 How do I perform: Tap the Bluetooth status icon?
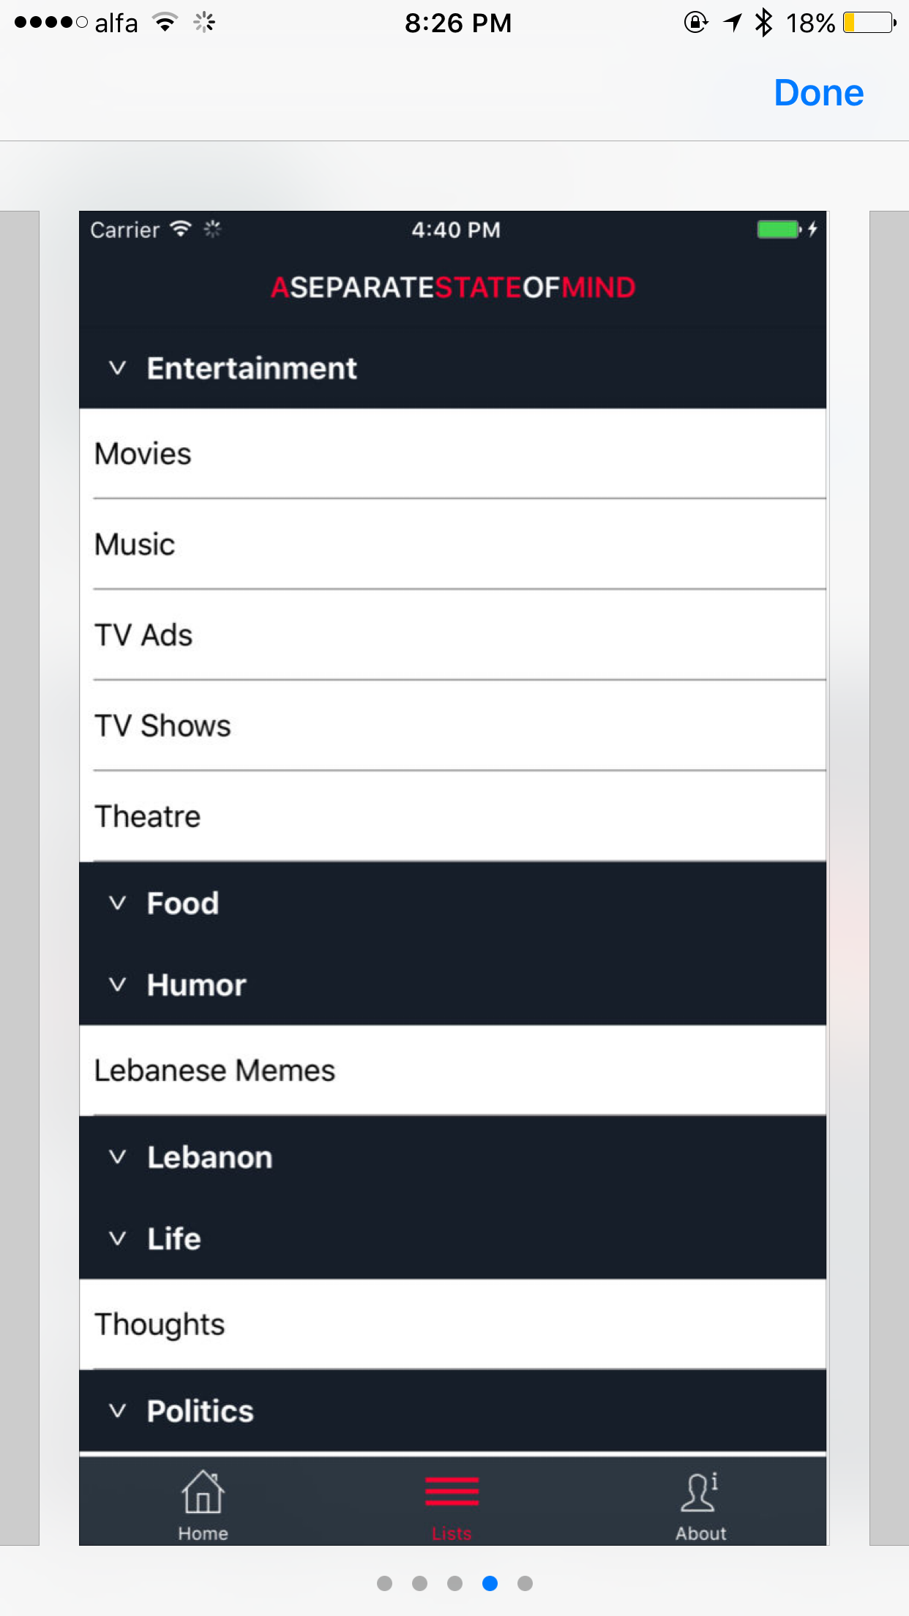(763, 23)
